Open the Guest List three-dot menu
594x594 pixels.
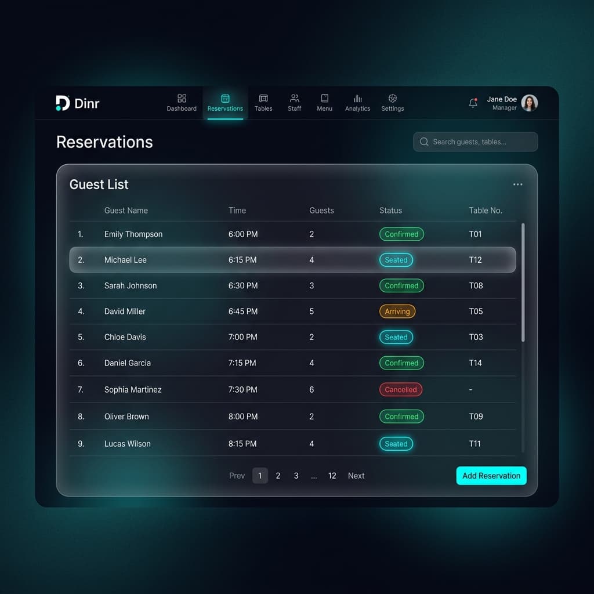pos(517,184)
